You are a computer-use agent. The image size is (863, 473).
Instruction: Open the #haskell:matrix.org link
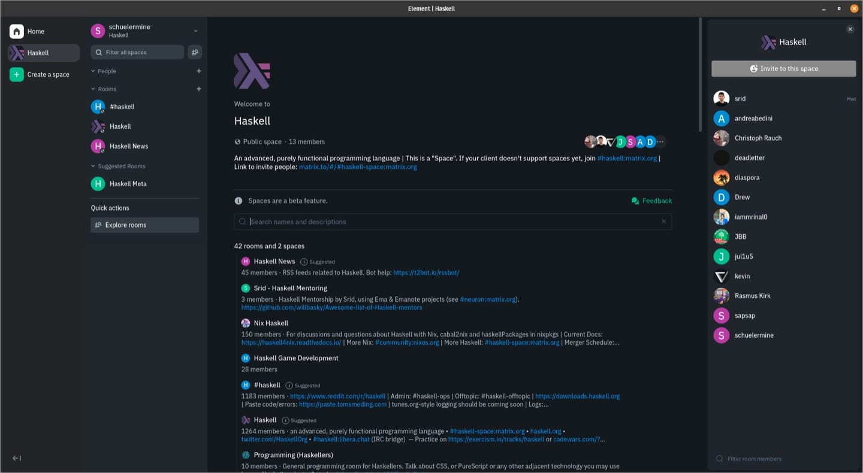click(627, 158)
